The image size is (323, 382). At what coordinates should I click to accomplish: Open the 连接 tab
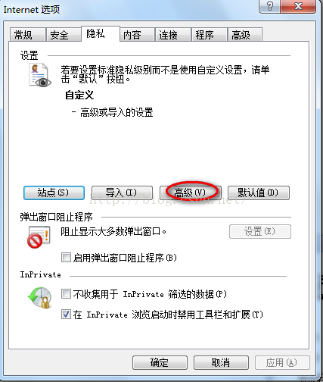[173, 35]
